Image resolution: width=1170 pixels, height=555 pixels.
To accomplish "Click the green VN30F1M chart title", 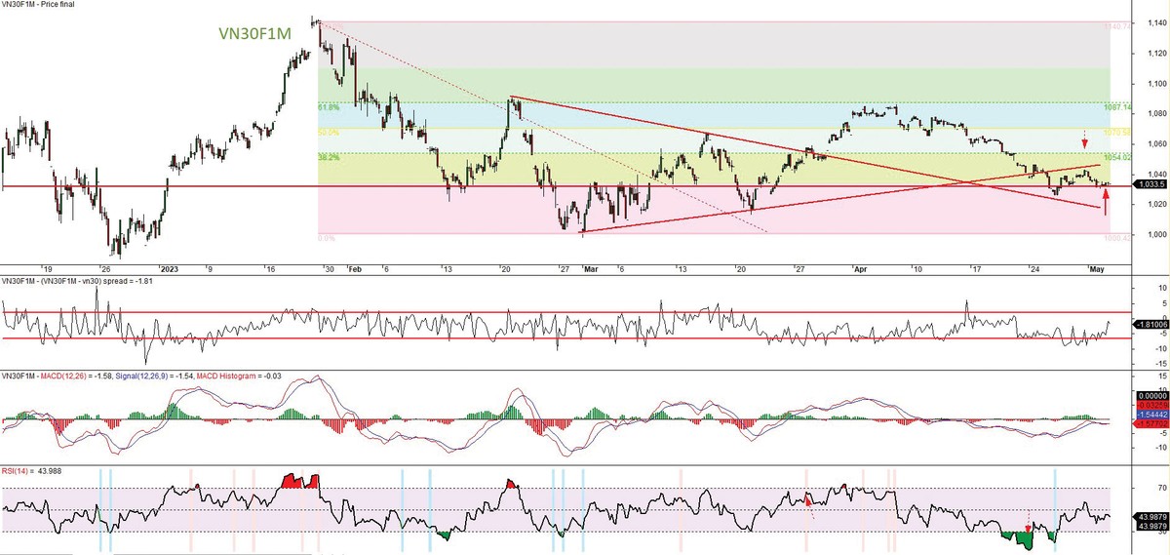I will click(254, 35).
